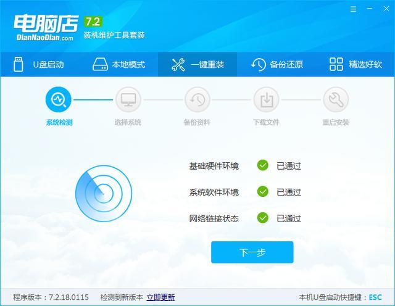This screenshot has height=306, width=395.
Task: Click the green 7.2 version badge
Action: tap(93, 22)
